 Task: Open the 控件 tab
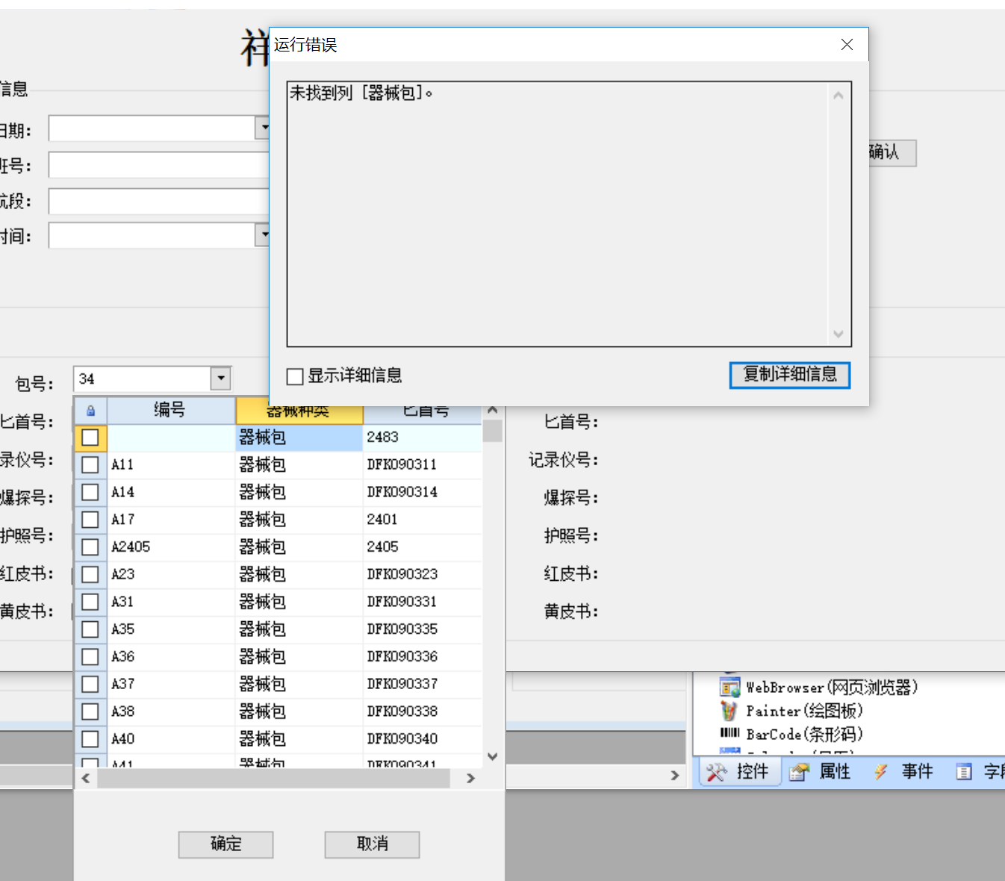tap(739, 771)
